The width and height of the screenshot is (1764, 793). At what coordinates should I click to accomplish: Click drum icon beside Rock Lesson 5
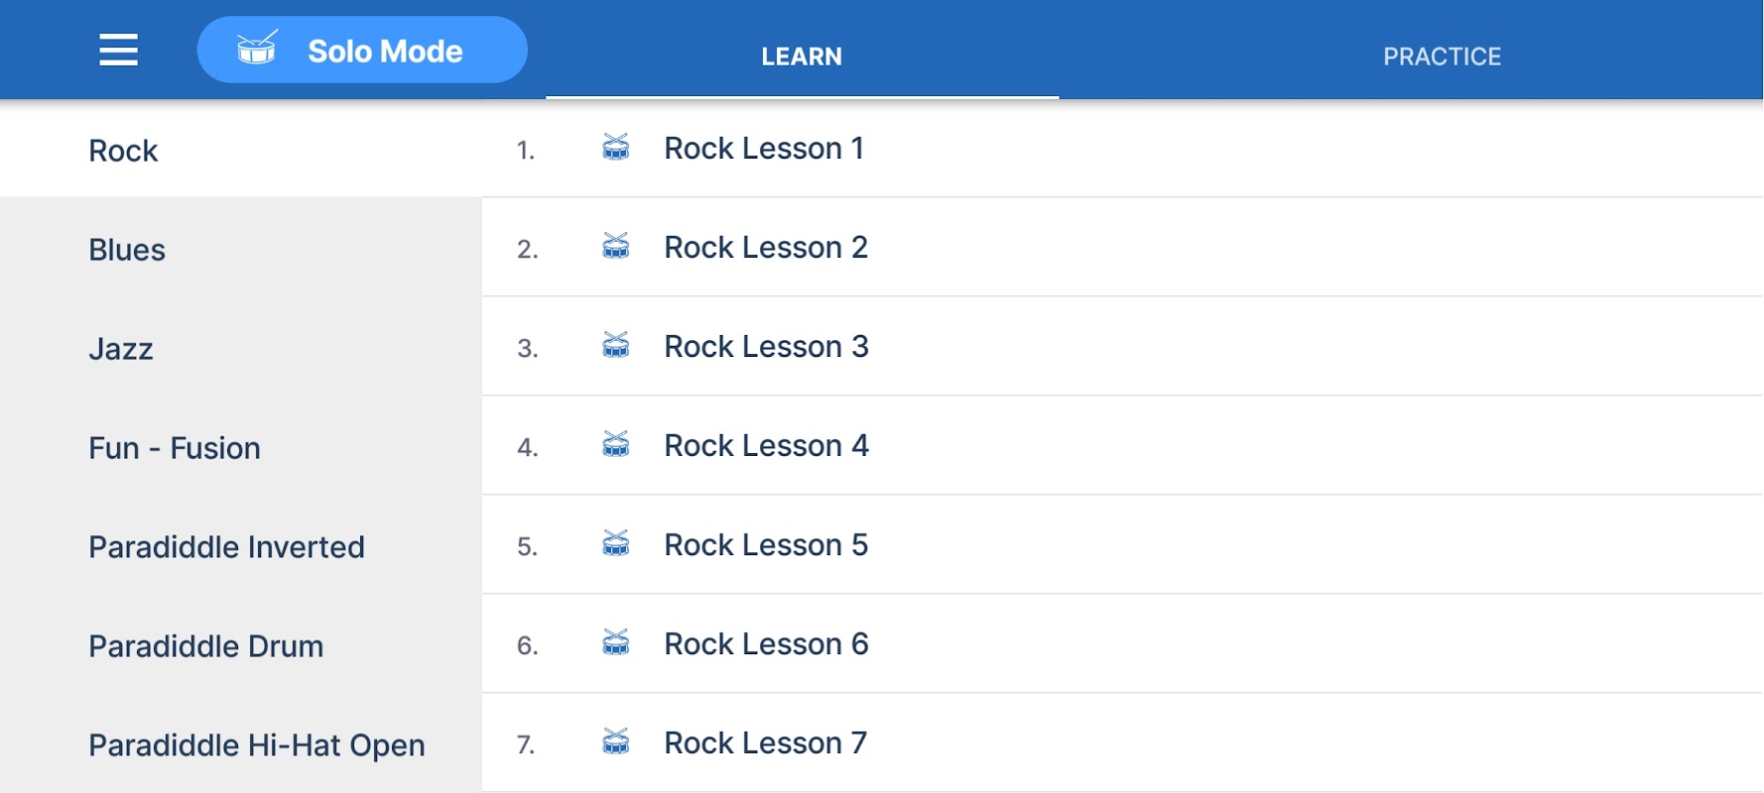point(616,544)
